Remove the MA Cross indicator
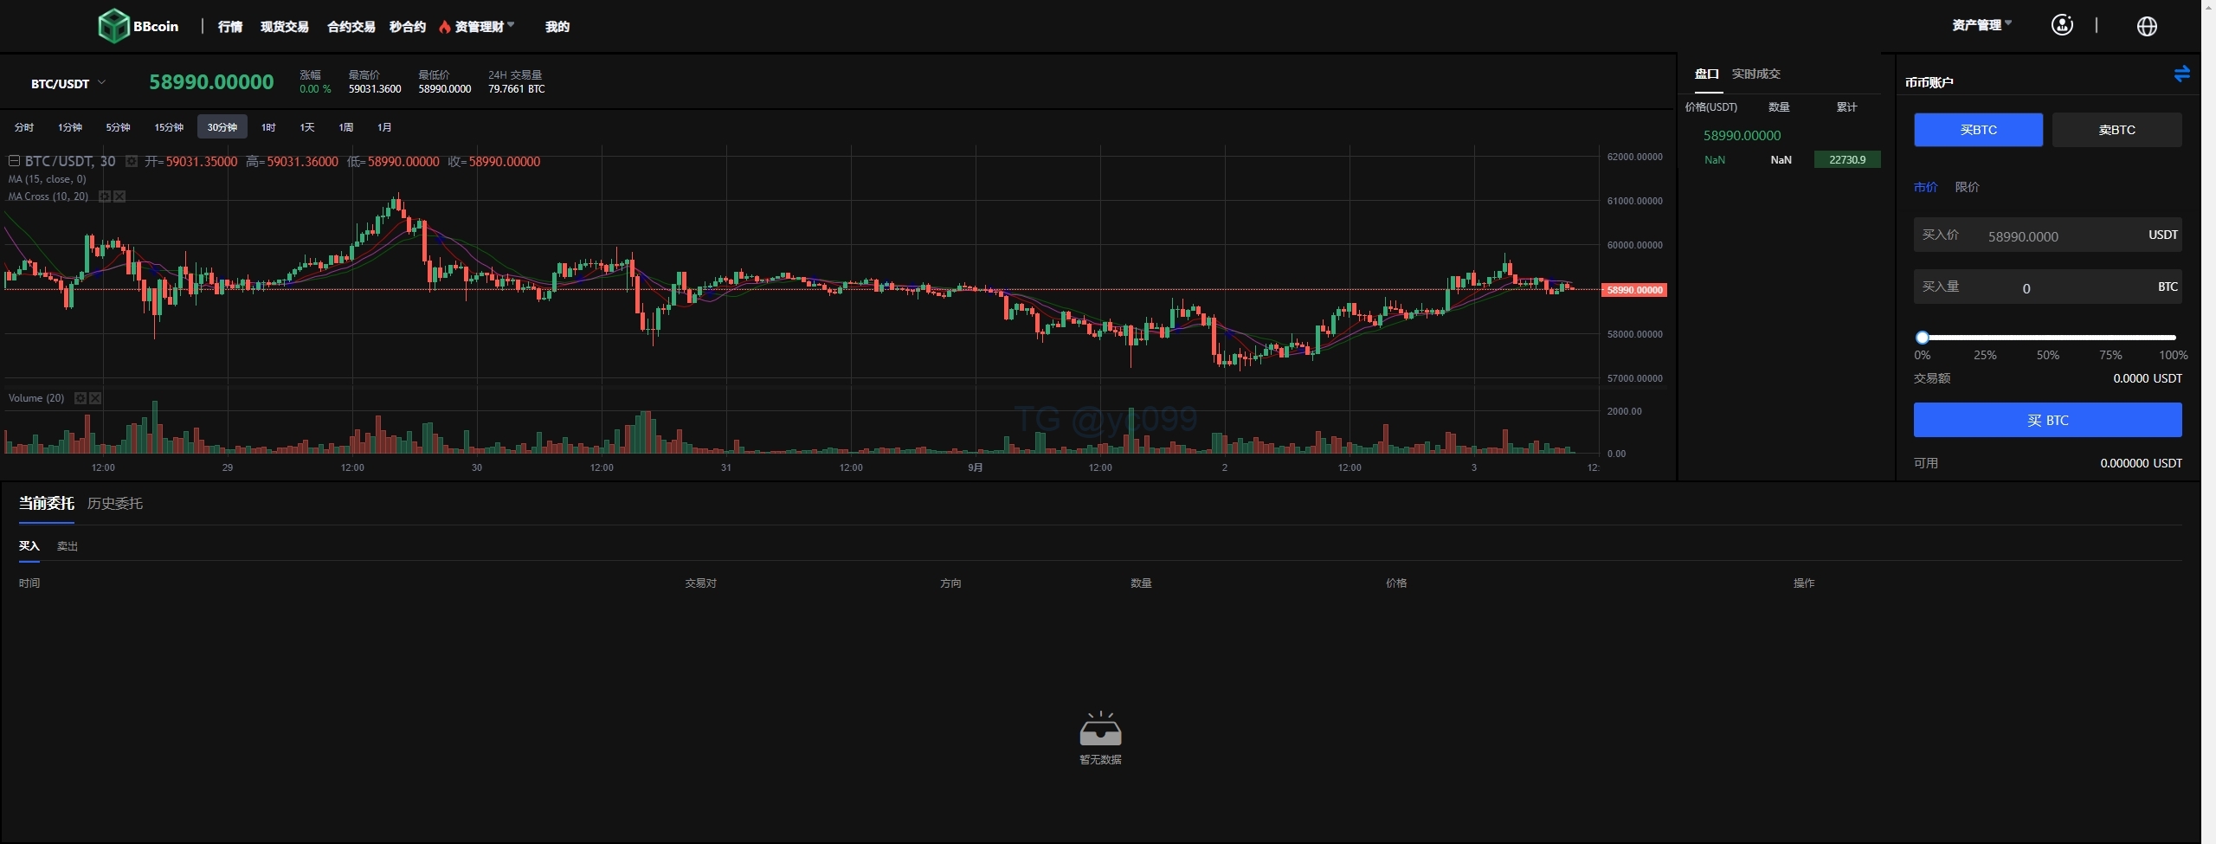This screenshot has height=844, width=2216. point(120,197)
